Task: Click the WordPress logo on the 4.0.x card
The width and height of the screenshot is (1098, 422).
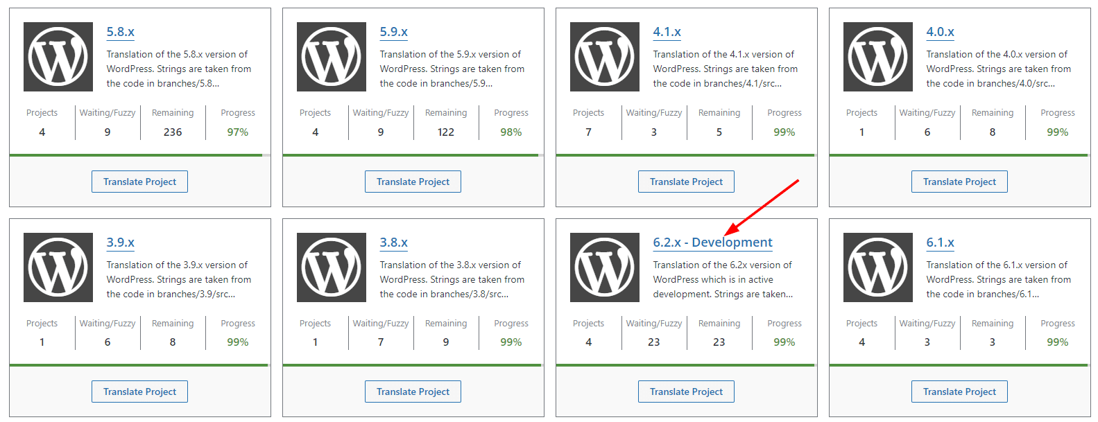Action: [x=878, y=57]
